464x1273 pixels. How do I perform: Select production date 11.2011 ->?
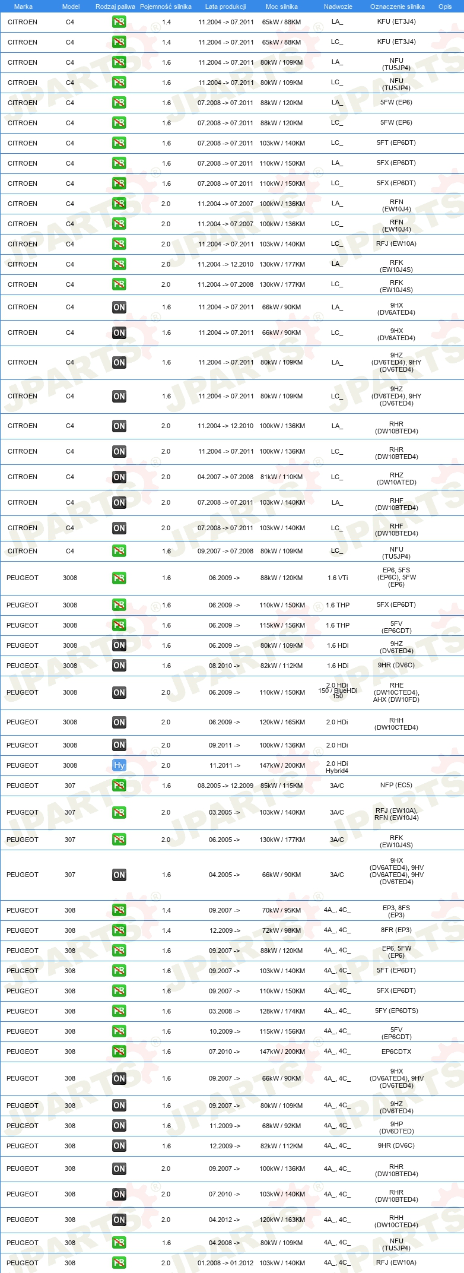(225, 765)
